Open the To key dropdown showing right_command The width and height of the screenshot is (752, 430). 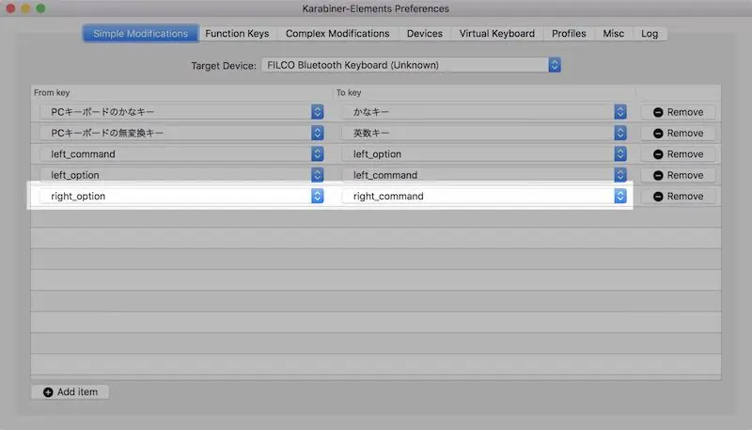484,196
